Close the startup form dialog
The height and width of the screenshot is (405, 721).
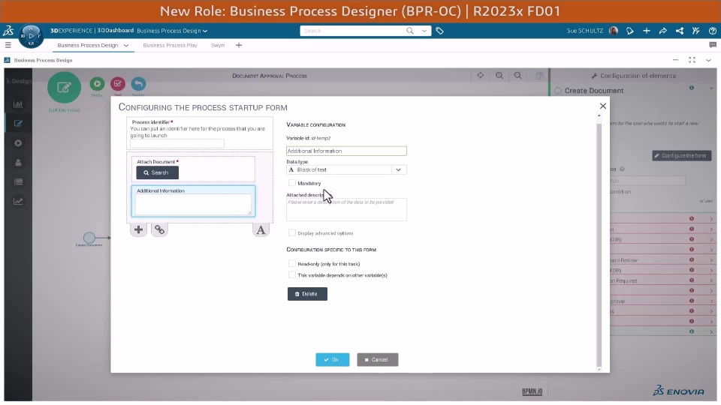[603, 106]
